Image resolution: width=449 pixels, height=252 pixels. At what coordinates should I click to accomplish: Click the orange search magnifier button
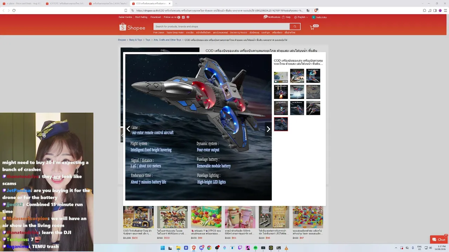click(295, 27)
